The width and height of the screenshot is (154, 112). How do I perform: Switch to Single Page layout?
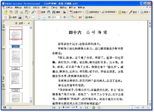[132, 107]
